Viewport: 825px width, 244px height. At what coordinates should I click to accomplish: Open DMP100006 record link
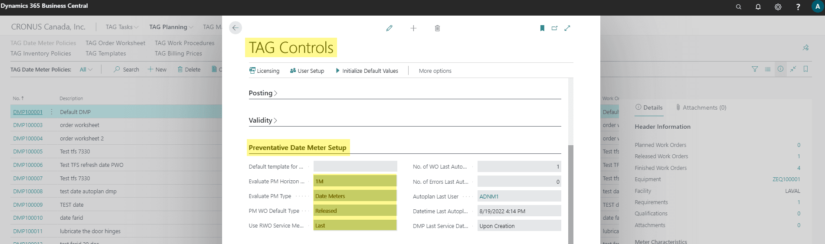tap(28, 165)
